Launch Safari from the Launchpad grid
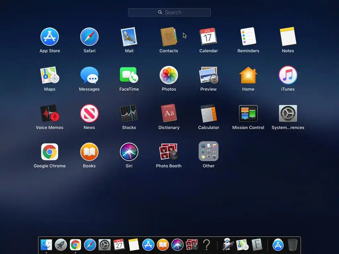The image size is (339, 254). click(x=89, y=37)
